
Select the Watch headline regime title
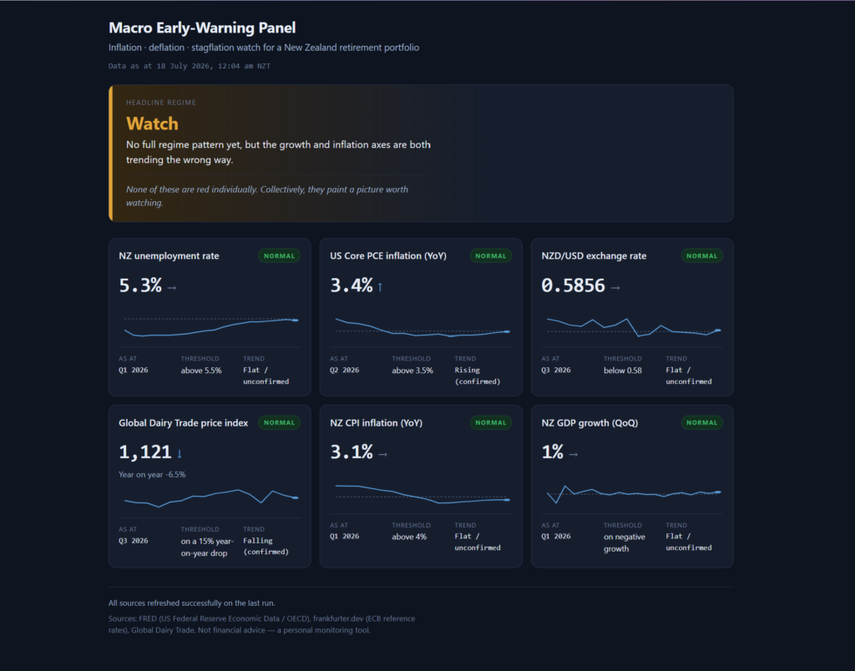point(152,124)
